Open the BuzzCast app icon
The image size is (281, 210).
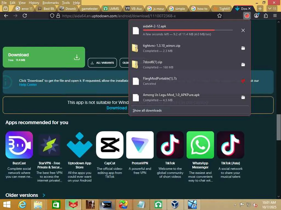19,145
